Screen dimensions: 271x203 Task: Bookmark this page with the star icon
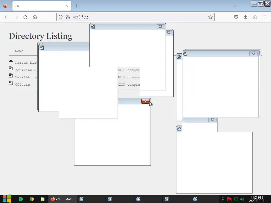point(210,17)
